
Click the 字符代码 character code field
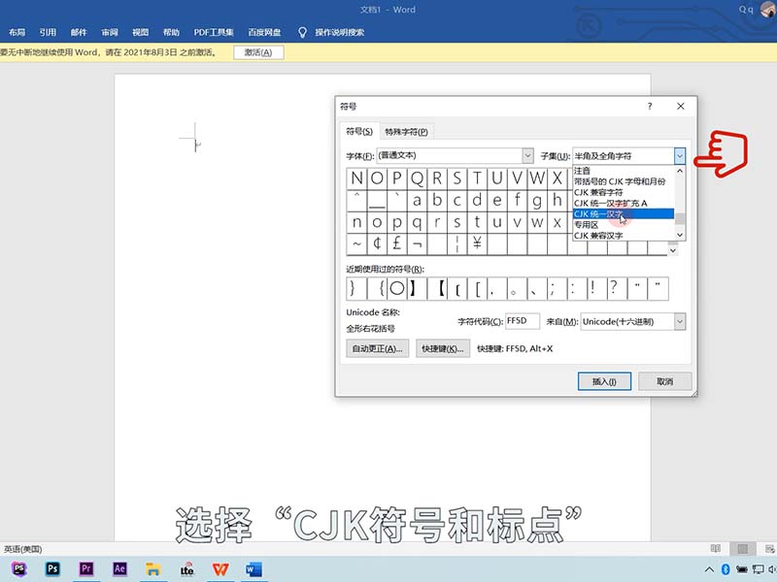523,321
